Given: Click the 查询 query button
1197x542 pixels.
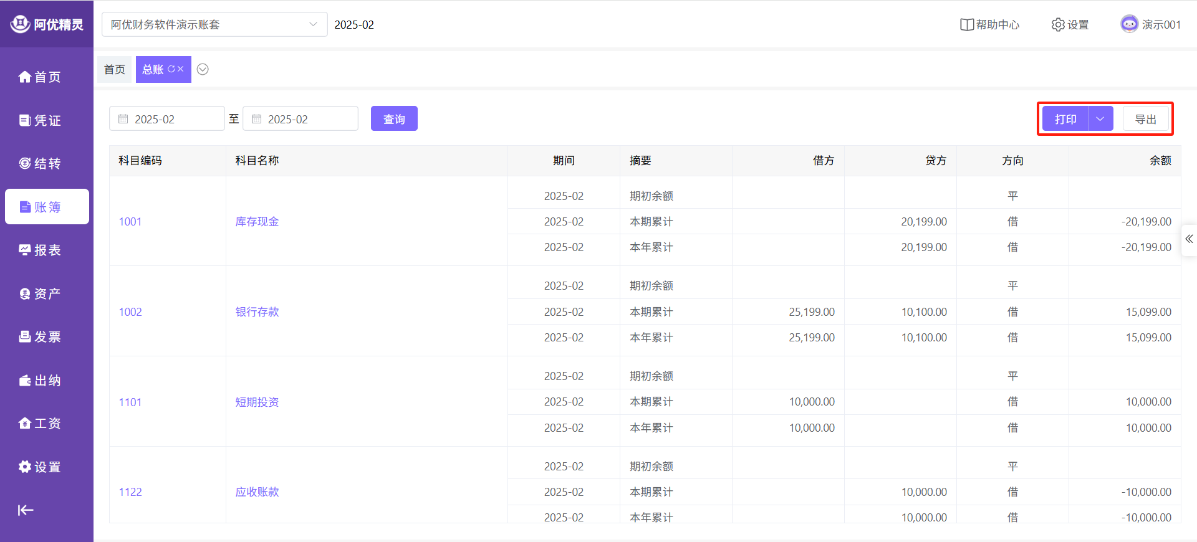Looking at the screenshot, I should [x=394, y=119].
